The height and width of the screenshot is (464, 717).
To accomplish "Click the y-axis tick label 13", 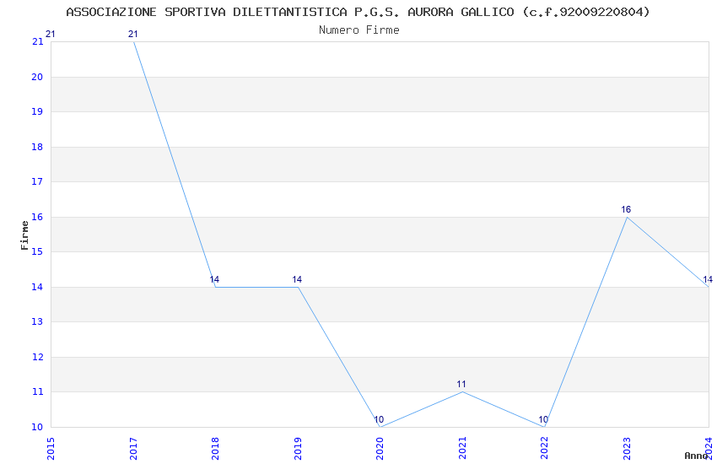I will (37, 321).
